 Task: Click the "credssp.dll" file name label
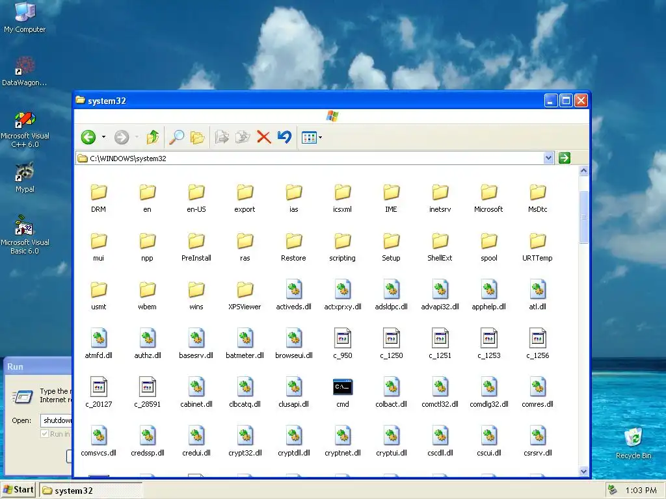coord(148,453)
